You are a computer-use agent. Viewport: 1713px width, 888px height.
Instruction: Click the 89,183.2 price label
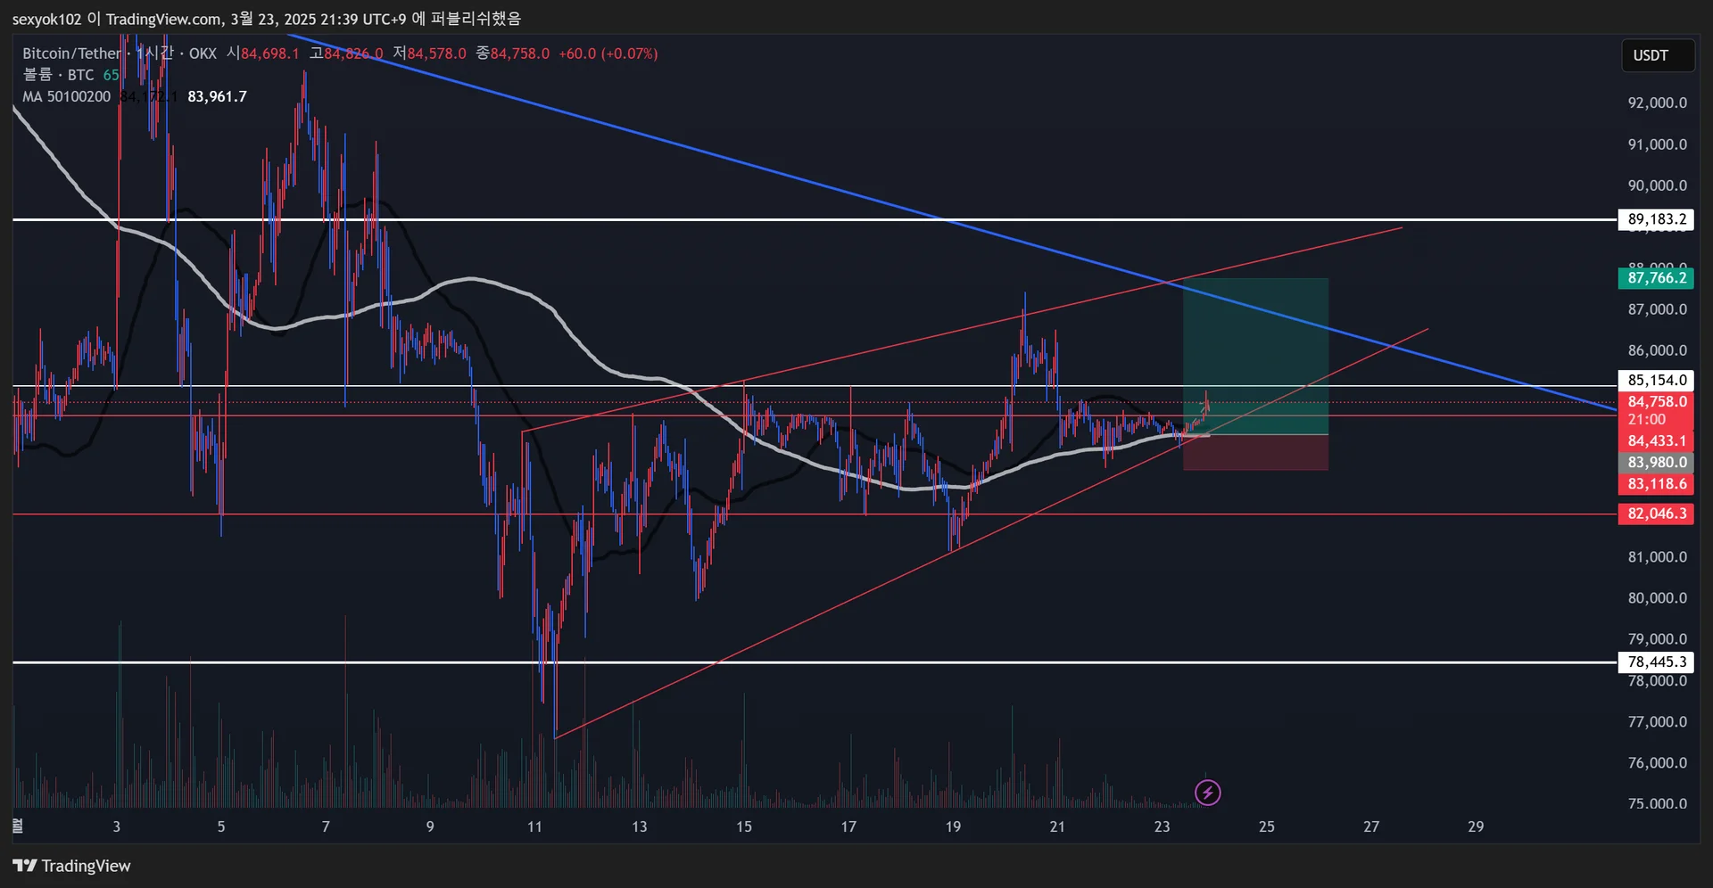pyautogui.click(x=1656, y=219)
